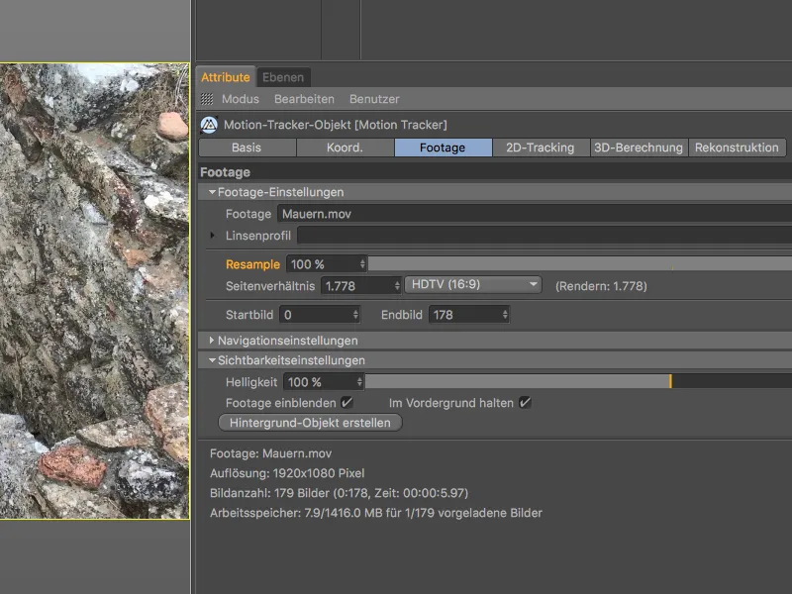This screenshot has width=792, height=594.
Task: Open the Bearbeiten menu
Action: 304,99
